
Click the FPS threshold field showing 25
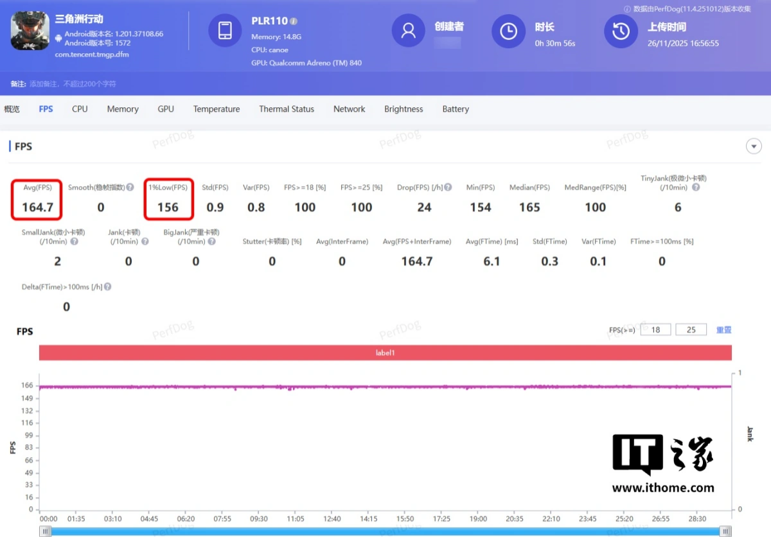tap(691, 330)
